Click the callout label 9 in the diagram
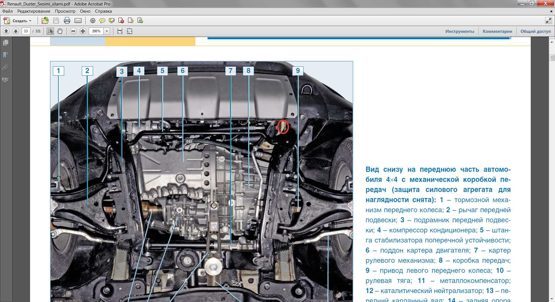 [298, 71]
